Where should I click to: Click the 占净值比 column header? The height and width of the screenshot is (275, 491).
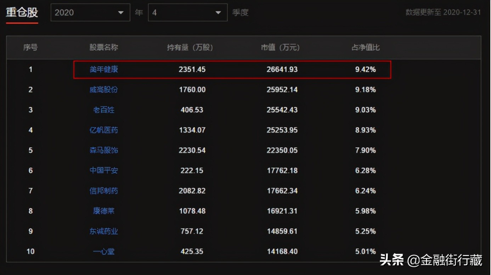(366, 47)
